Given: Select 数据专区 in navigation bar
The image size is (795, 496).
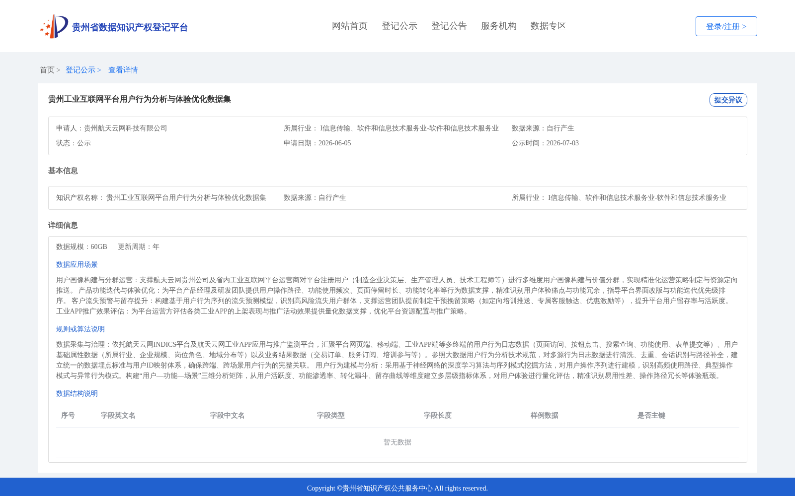Looking at the screenshot, I should (x=549, y=26).
